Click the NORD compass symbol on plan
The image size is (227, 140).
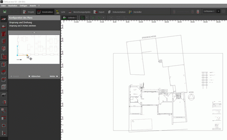tap(191, 97)
